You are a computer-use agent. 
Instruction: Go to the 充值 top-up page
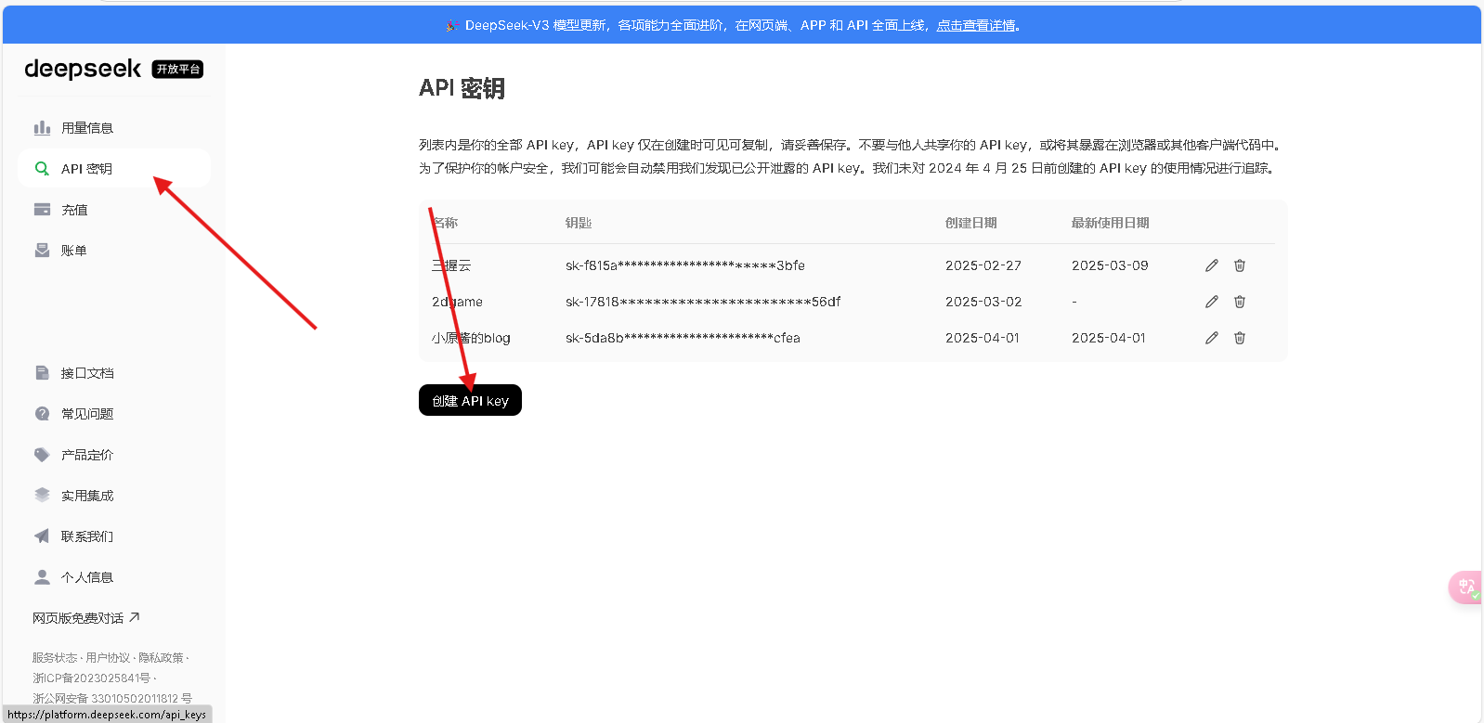tap(114, 210)
